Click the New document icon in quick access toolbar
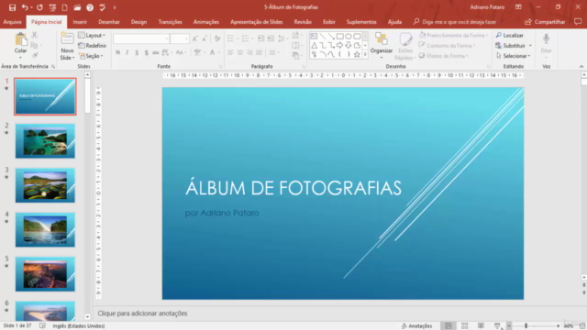The width and height of the screenshot is (587, 330). [x=65, y=7]
